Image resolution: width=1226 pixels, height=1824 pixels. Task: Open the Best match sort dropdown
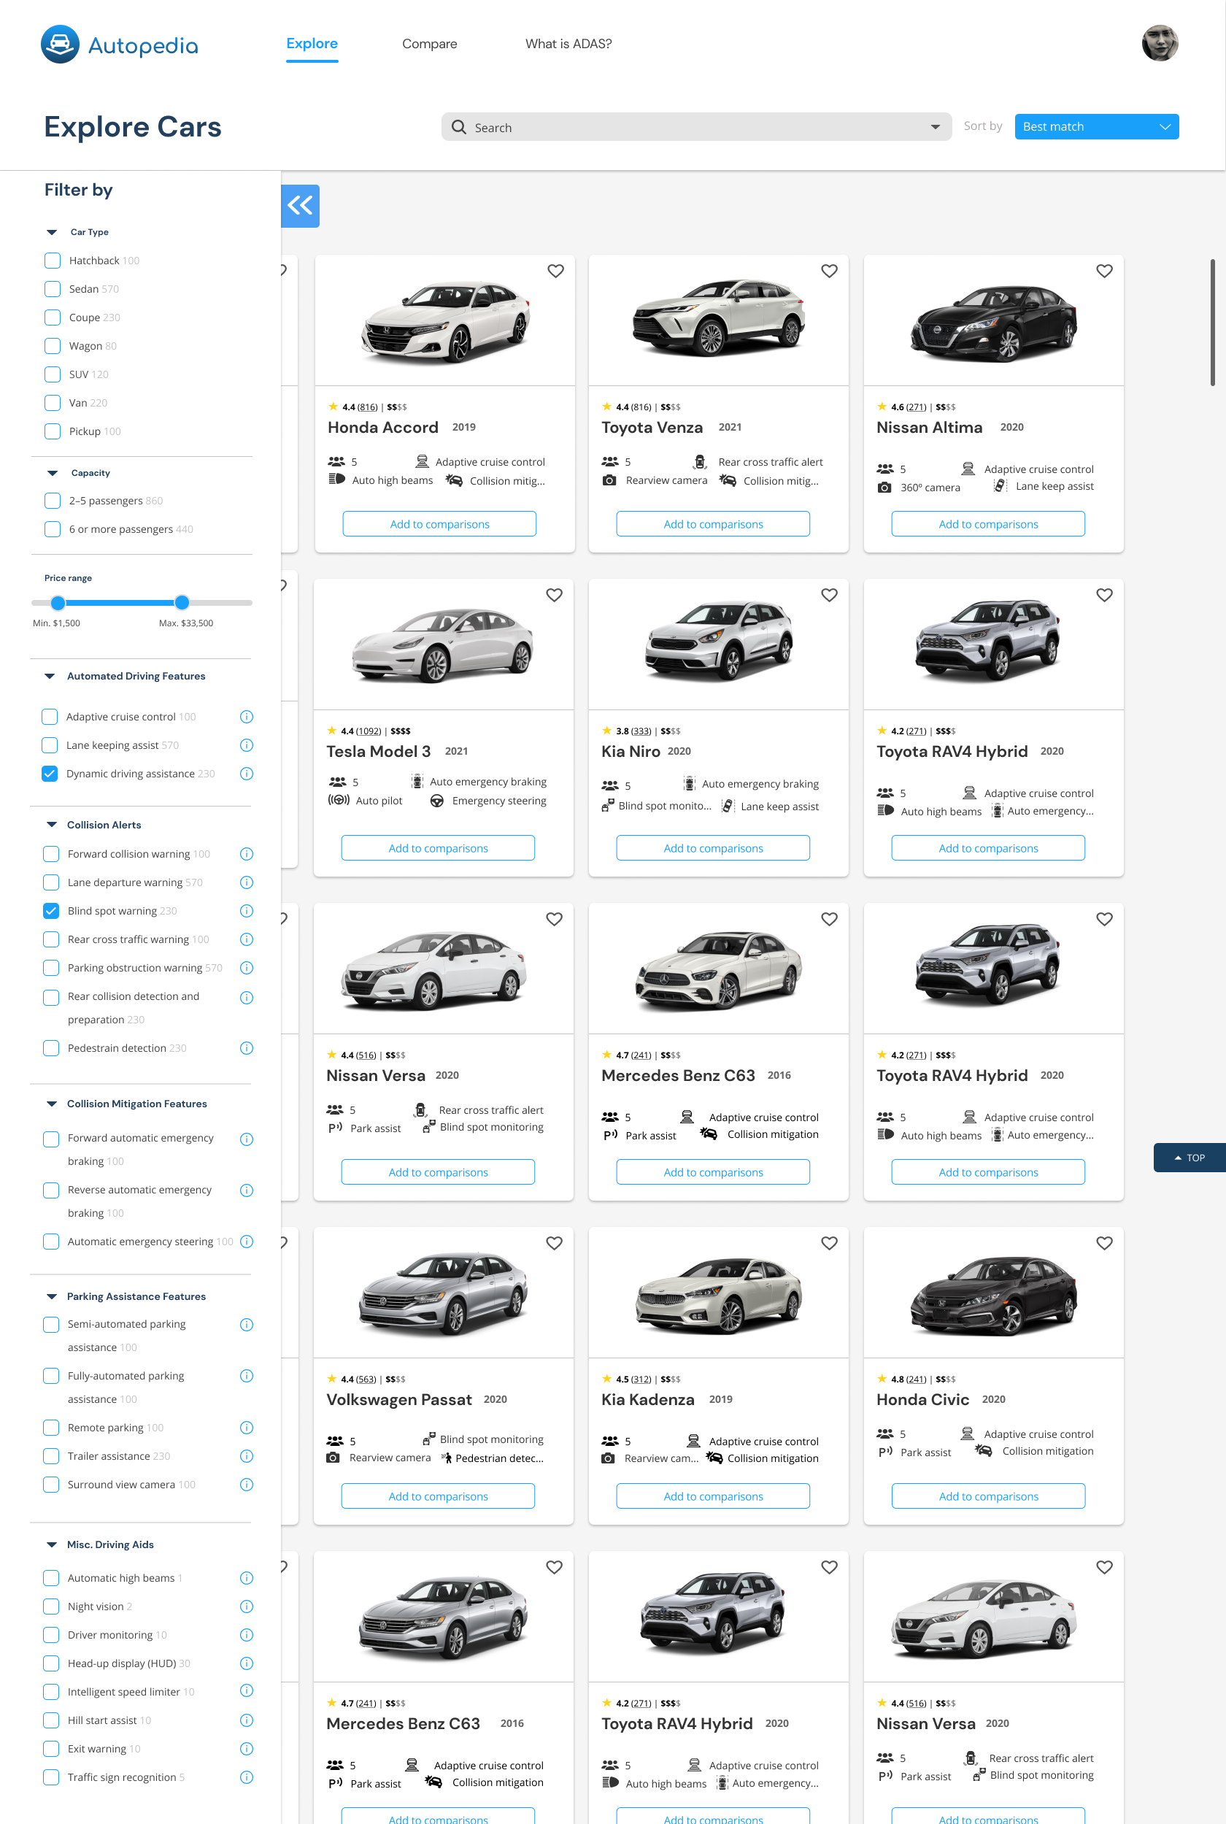pyautogui.click(x=1096, y=127)
